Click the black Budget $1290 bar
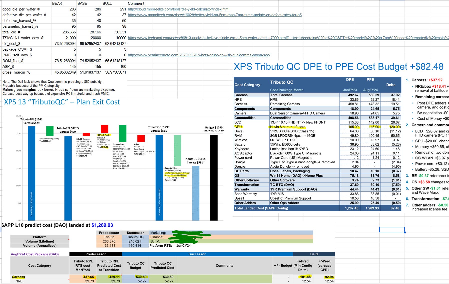The image size is (449, 284). click(x=214, y=178)
